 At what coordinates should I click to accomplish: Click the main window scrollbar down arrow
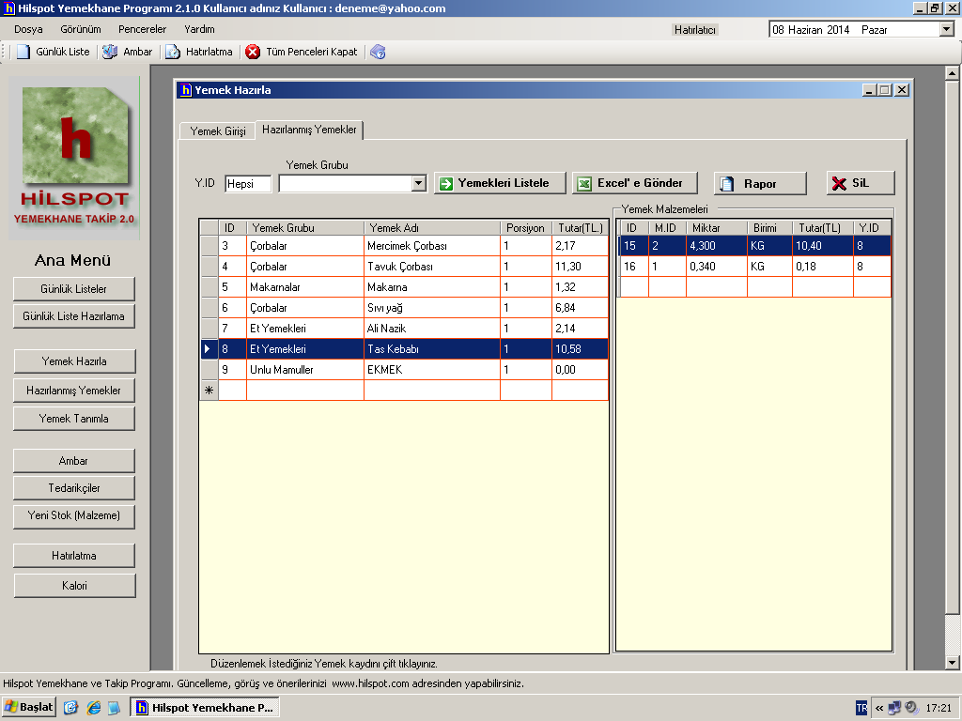952,662
